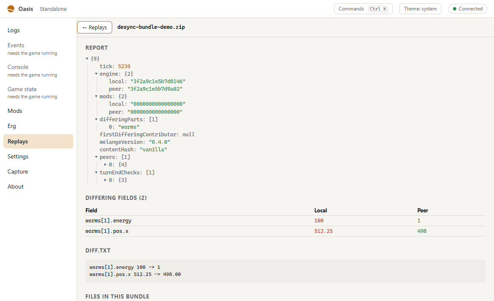Click the desync-bundle-demo.zip file name

click(151, 27)
